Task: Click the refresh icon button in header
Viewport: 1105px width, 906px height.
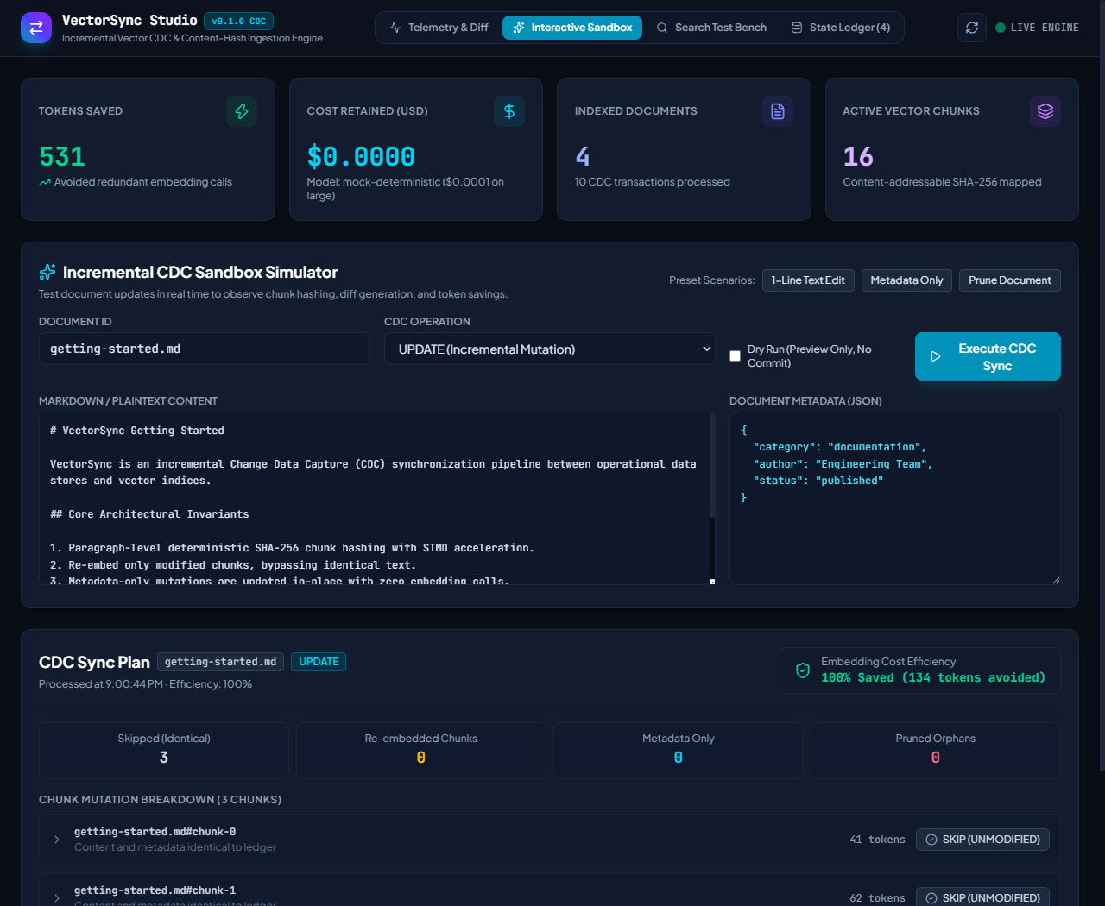Action: point(972,28)
